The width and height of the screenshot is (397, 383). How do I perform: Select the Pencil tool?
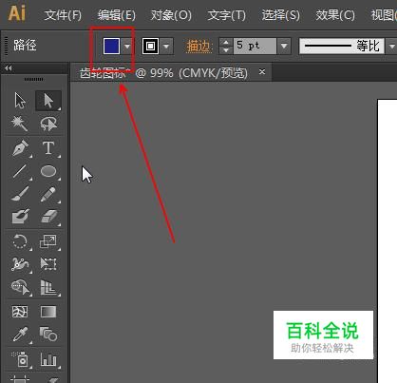pos(48,194)
